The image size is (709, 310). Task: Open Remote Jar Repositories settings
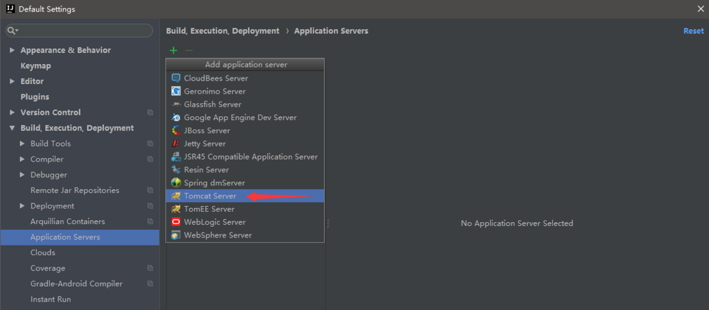[75, 191]
